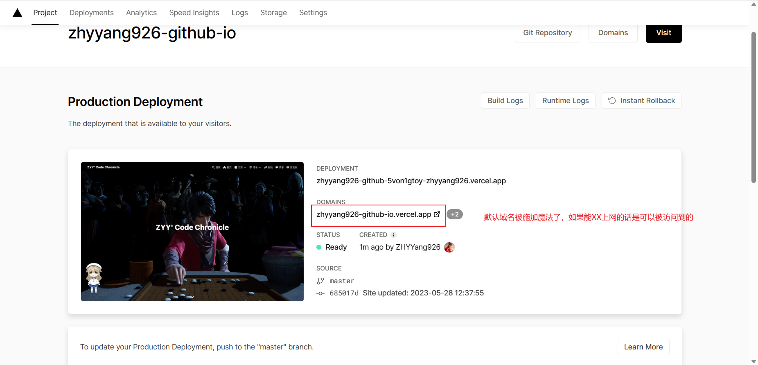Screen dimensions: 758x365
Task: Open the master branch link
Action: 342,281
